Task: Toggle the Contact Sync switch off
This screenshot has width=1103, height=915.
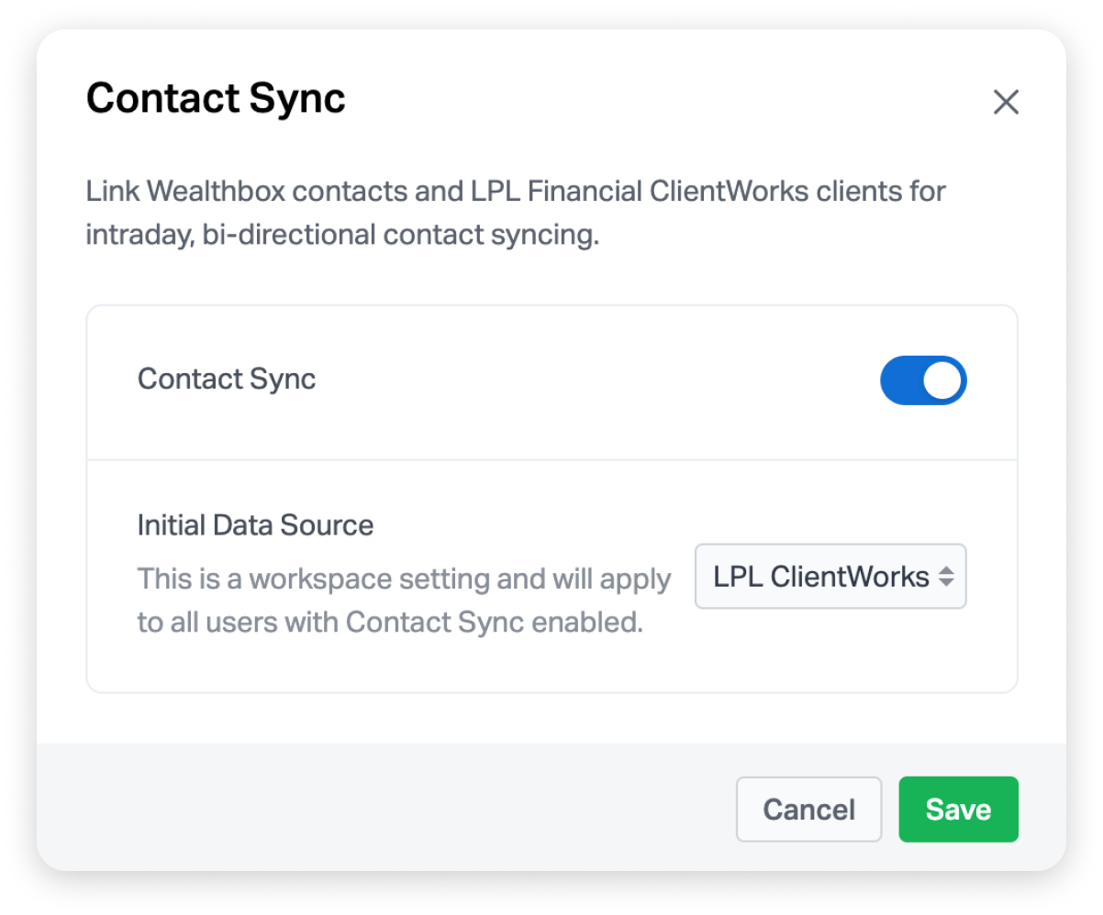Action: pyautogui.click(x=923, y=380)
